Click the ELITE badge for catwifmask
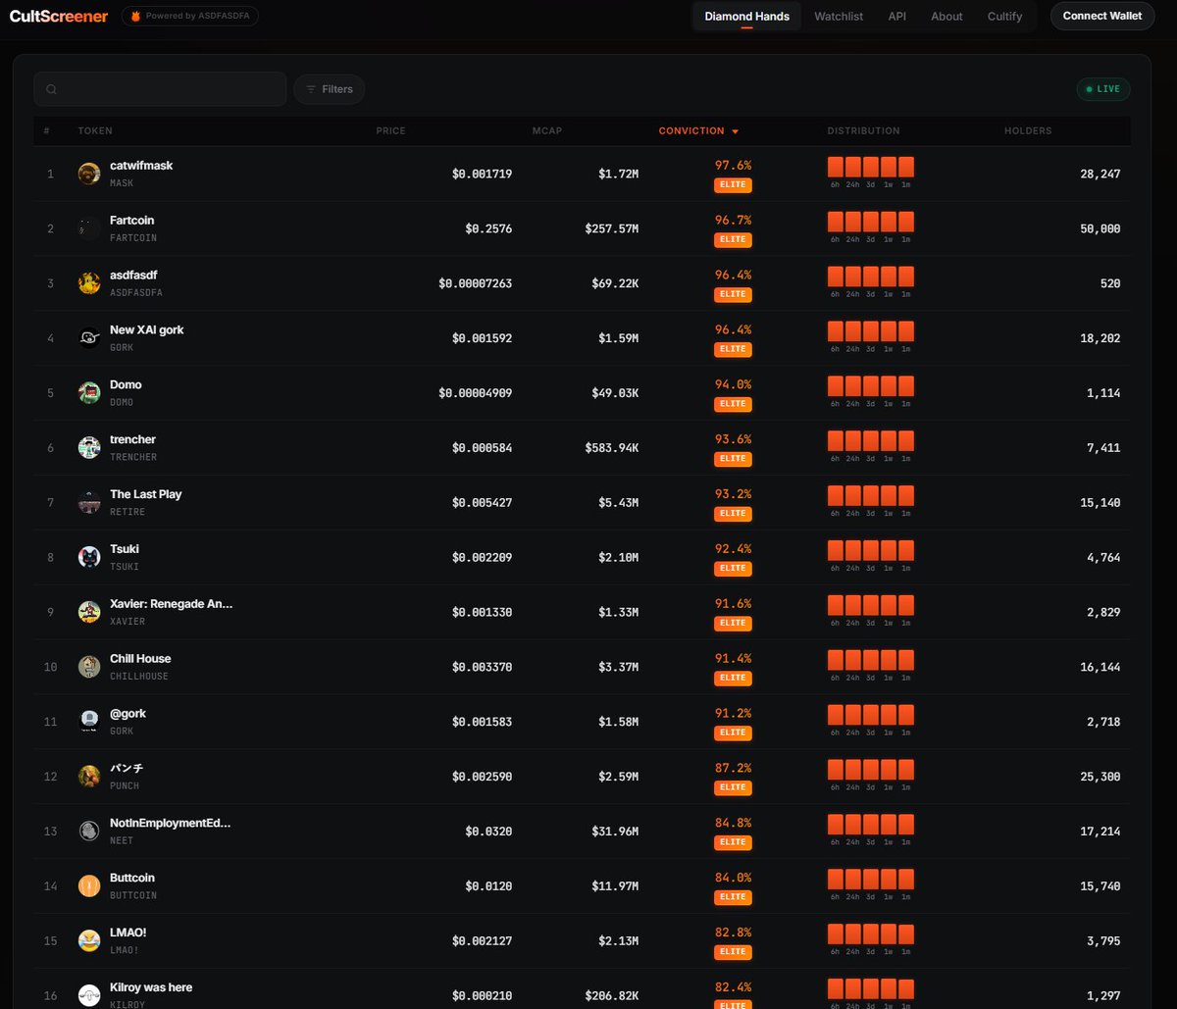Image resolution: width=1177 pixels, height=1009 pixels. 733,184
